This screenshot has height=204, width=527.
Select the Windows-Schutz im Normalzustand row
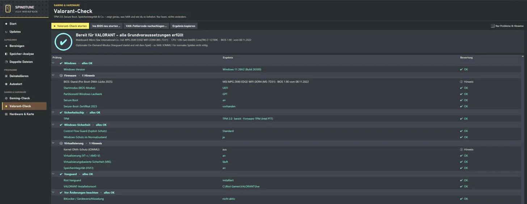(x=286, y=137)
